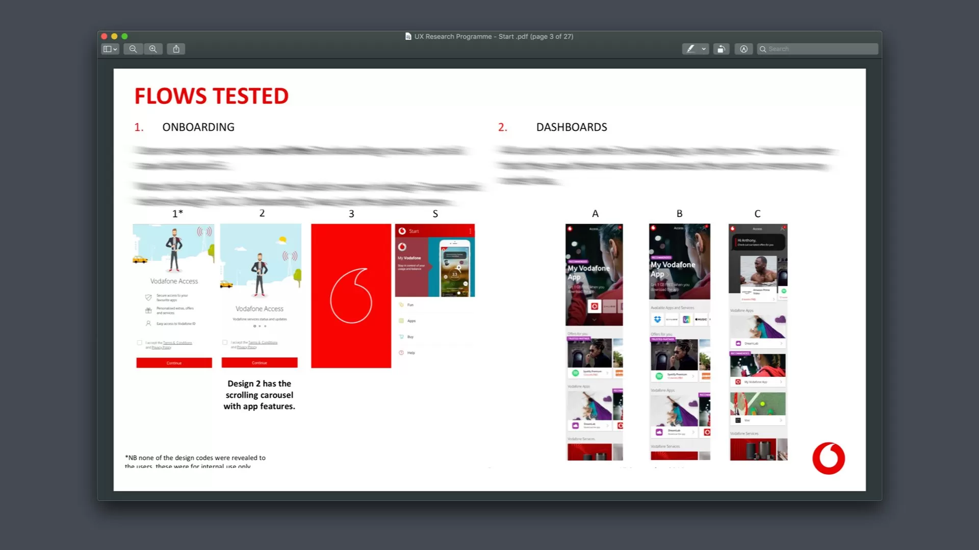Viewport: 979px width, 550px height.
Task: Select the Help item in the Start screen menu
Action: (410, 353)
